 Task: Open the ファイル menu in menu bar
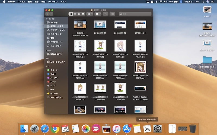tap(21, 2)
